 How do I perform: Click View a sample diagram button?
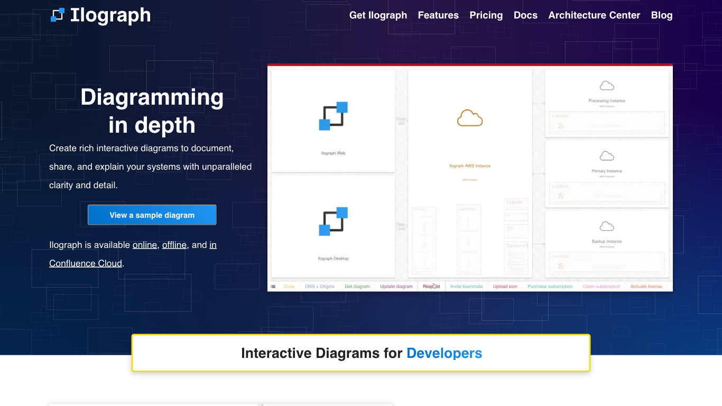pos(152,215)
